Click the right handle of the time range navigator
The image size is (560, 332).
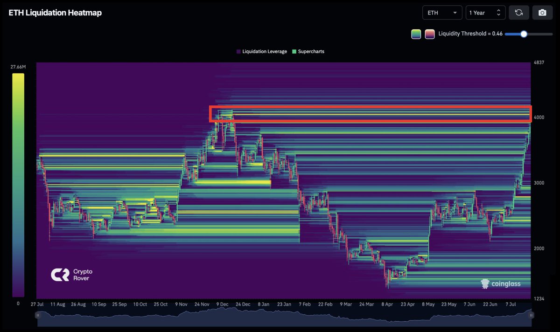point(531,315)
